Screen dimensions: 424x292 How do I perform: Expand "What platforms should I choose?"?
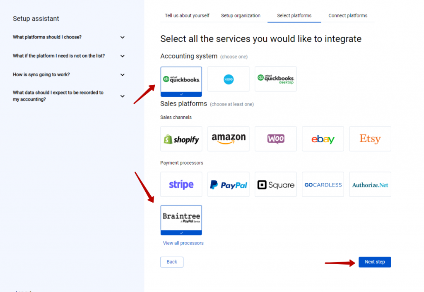(69, 37)
